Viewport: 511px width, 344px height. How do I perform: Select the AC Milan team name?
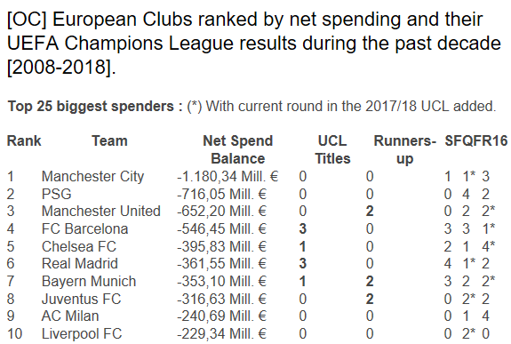[70, 316]
